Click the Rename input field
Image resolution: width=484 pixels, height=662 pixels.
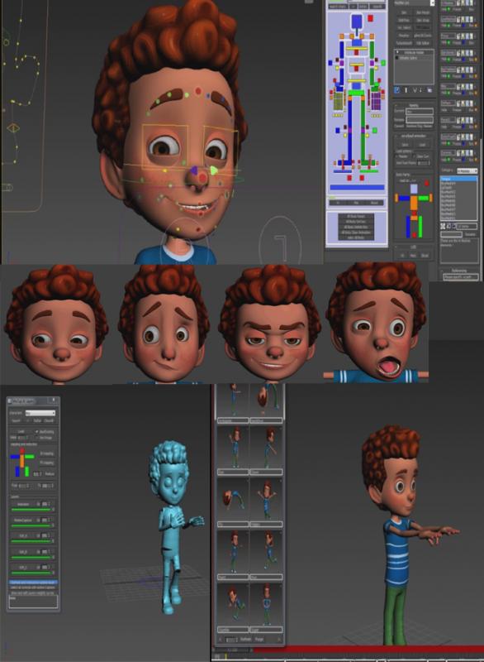click(x=420, y=120)
